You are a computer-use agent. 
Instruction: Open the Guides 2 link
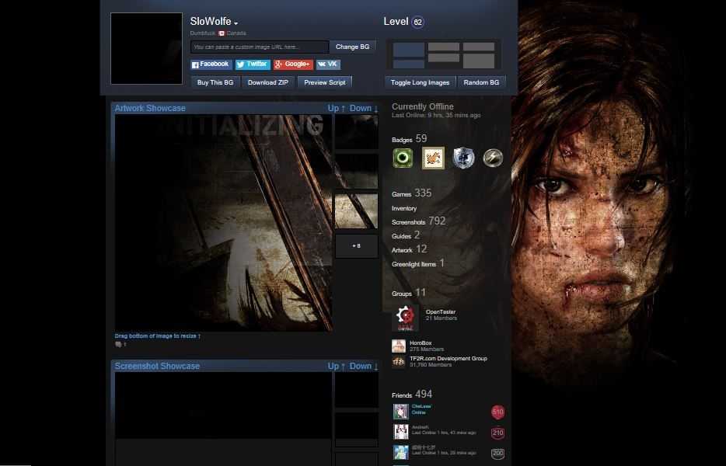406,235
